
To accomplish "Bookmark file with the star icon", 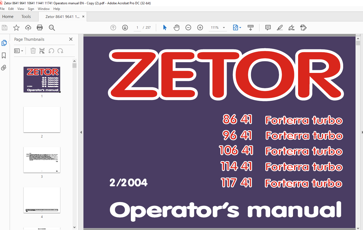I will 16,28.
